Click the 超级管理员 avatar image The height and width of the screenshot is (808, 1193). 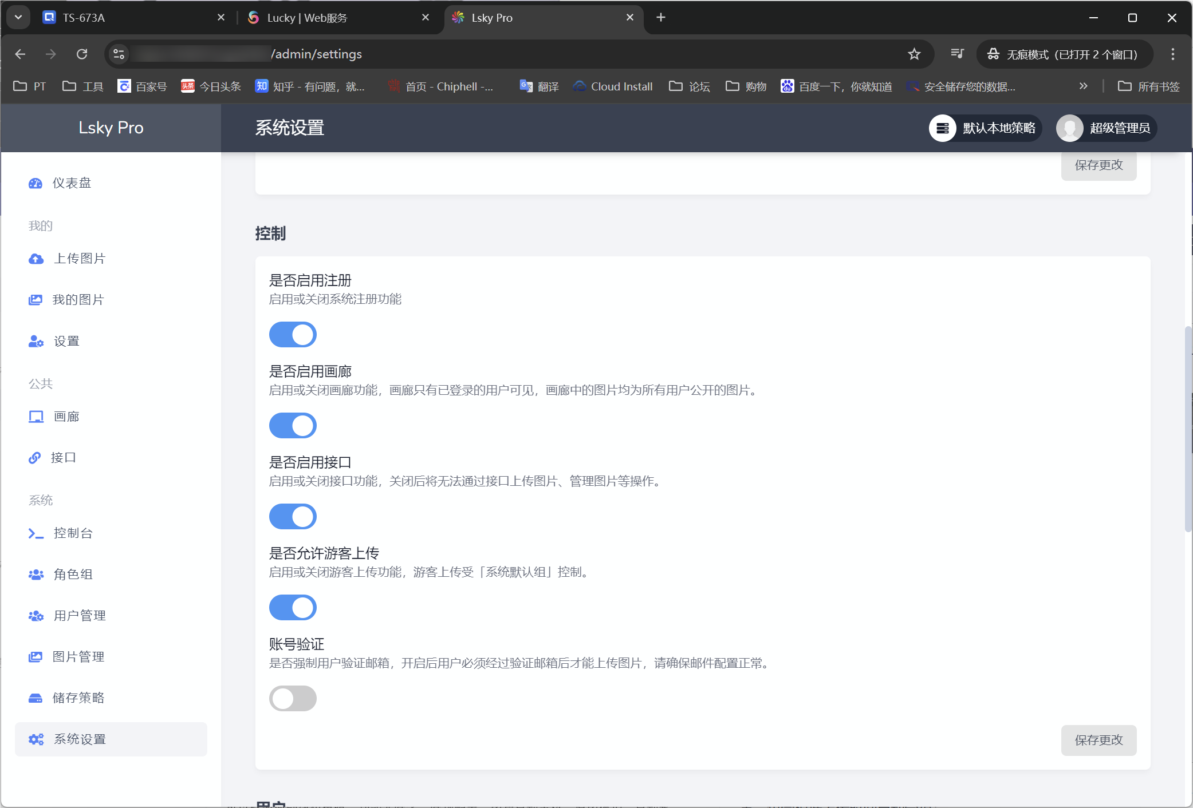[x=1070, y=128]
